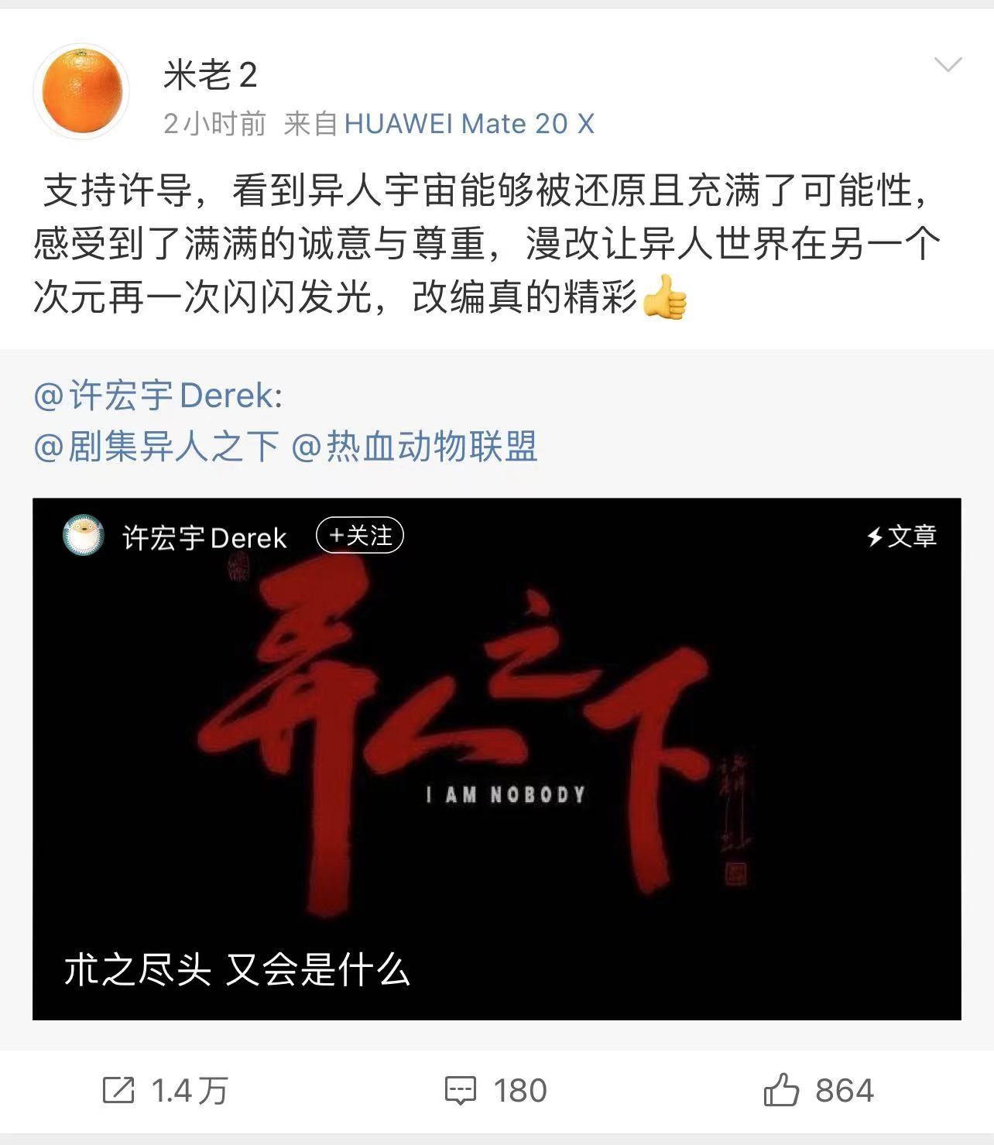Tap the lightning bolt 文章 label
Viewport: 994px width, 1145px height.
click(x=902, y=536)
